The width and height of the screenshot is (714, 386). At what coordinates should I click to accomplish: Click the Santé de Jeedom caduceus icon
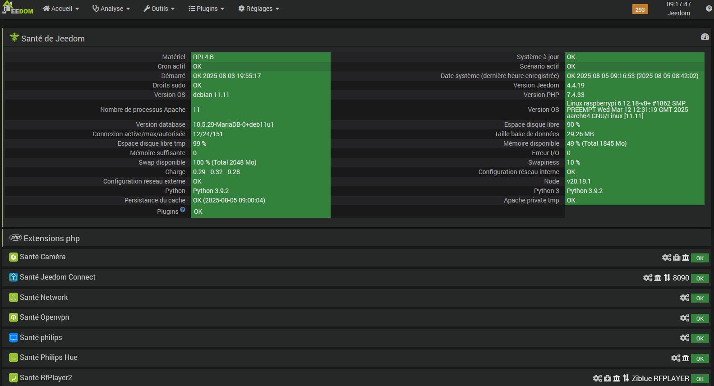(14, 38)
